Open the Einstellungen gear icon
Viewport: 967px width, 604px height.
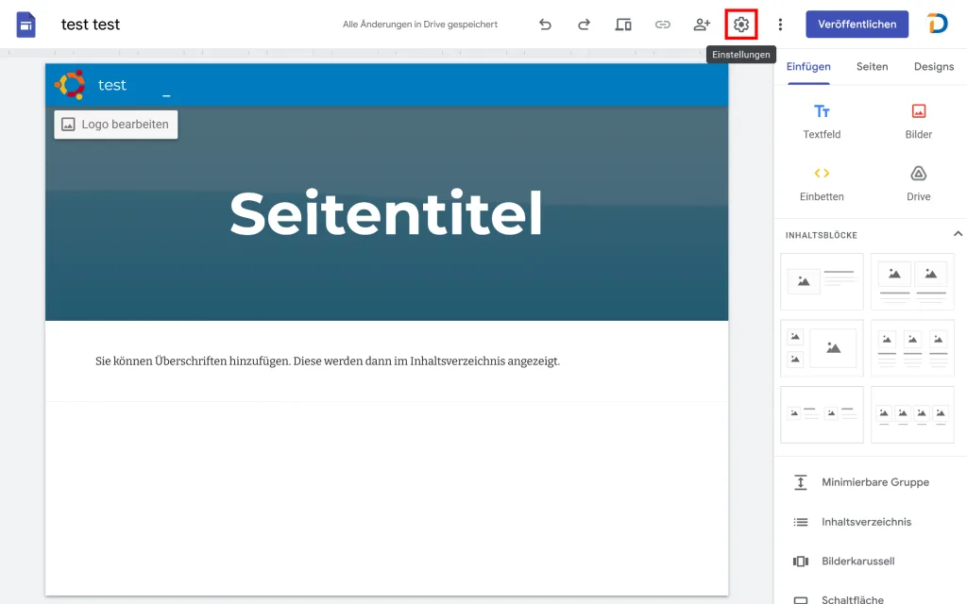(x=741, y=25)
